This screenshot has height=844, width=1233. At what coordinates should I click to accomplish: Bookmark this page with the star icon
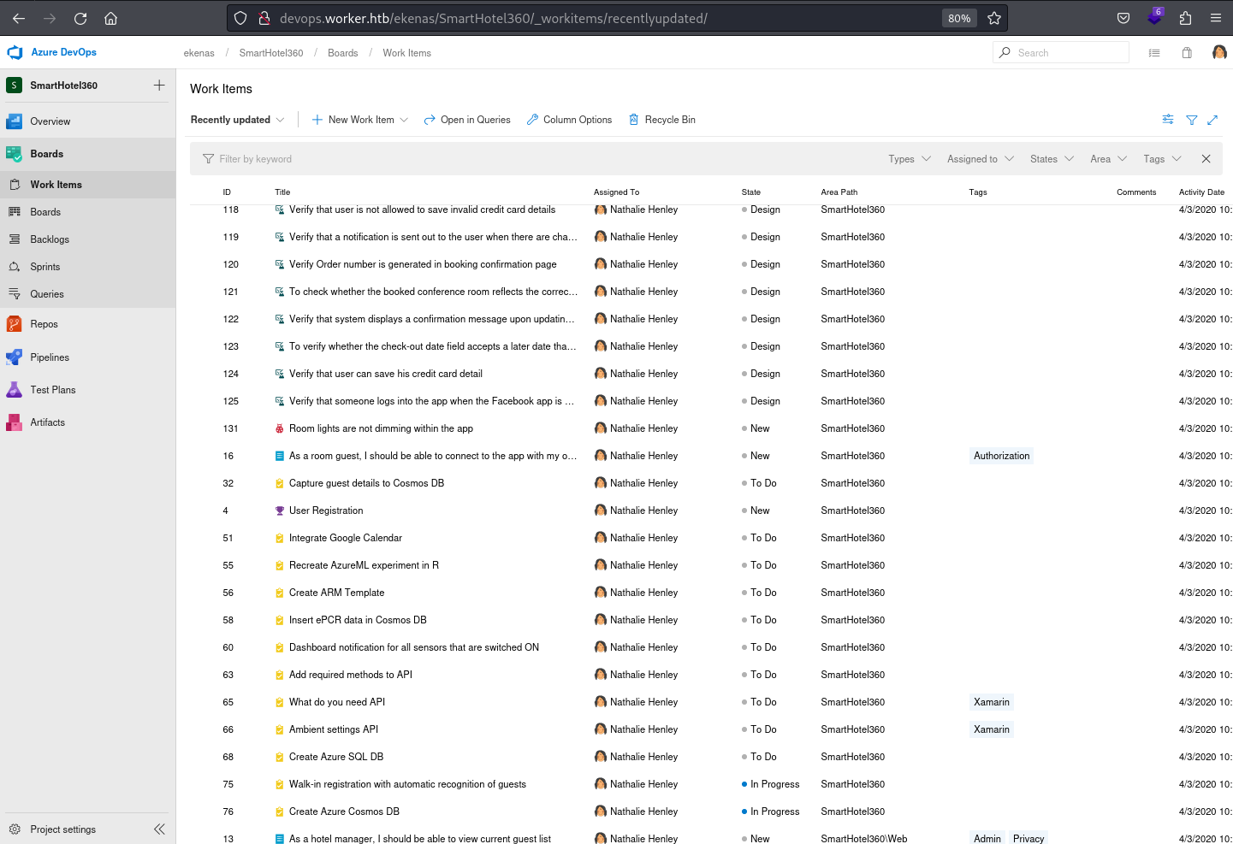click(994, 18)
